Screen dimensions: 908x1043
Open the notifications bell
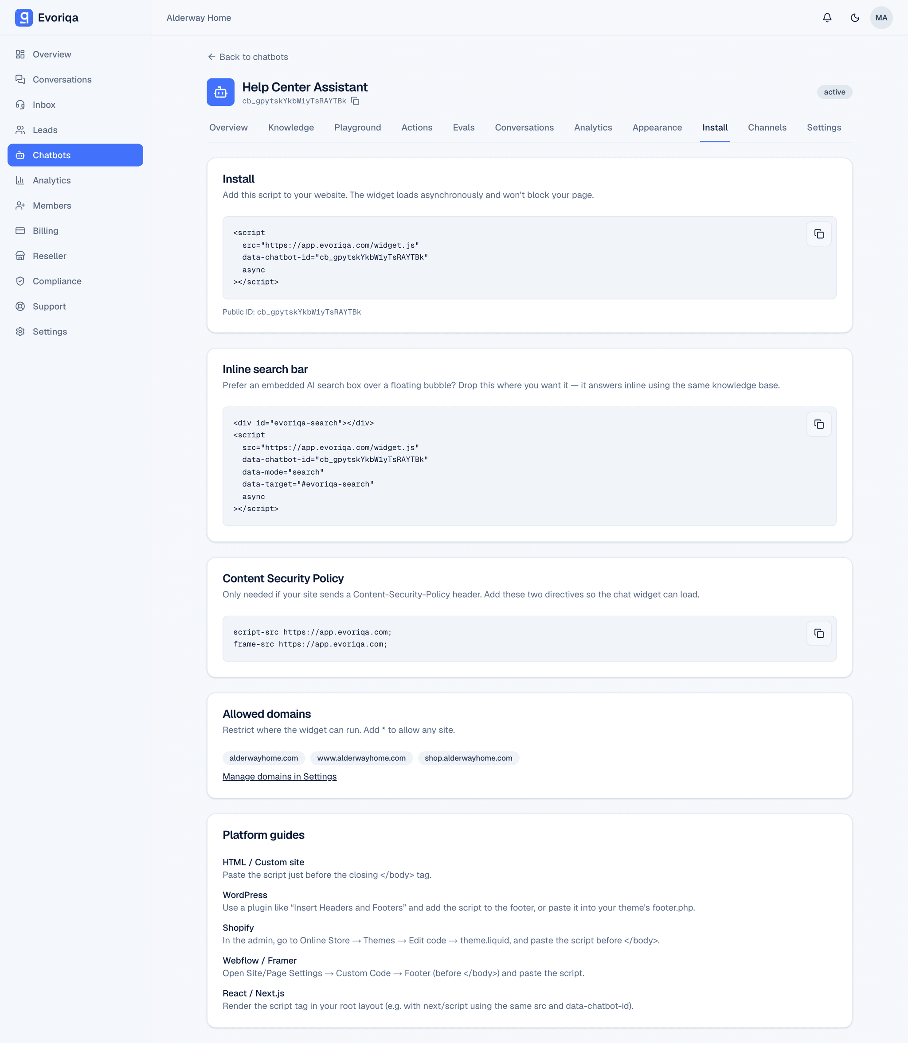pos(827,18)
